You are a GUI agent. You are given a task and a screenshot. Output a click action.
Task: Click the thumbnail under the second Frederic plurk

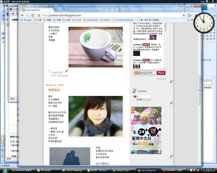pyautogui.click(x=137, y=66)
